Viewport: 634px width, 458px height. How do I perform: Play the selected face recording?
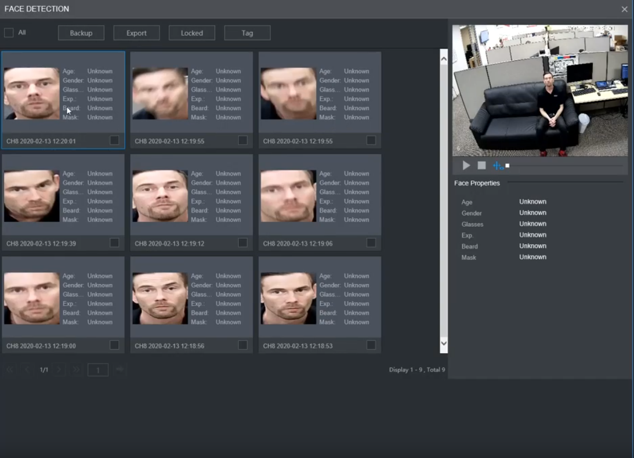(x=466, y=166)
